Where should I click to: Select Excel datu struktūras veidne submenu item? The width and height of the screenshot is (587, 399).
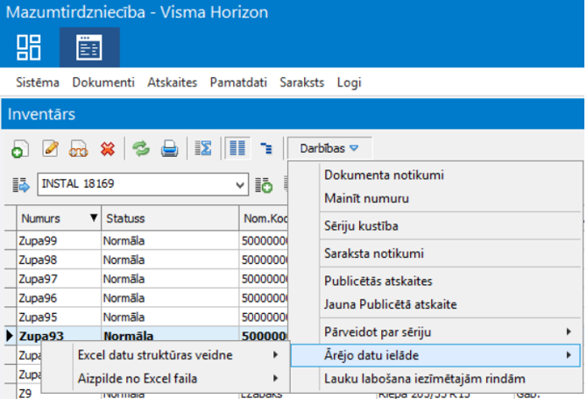click(166, 355)
